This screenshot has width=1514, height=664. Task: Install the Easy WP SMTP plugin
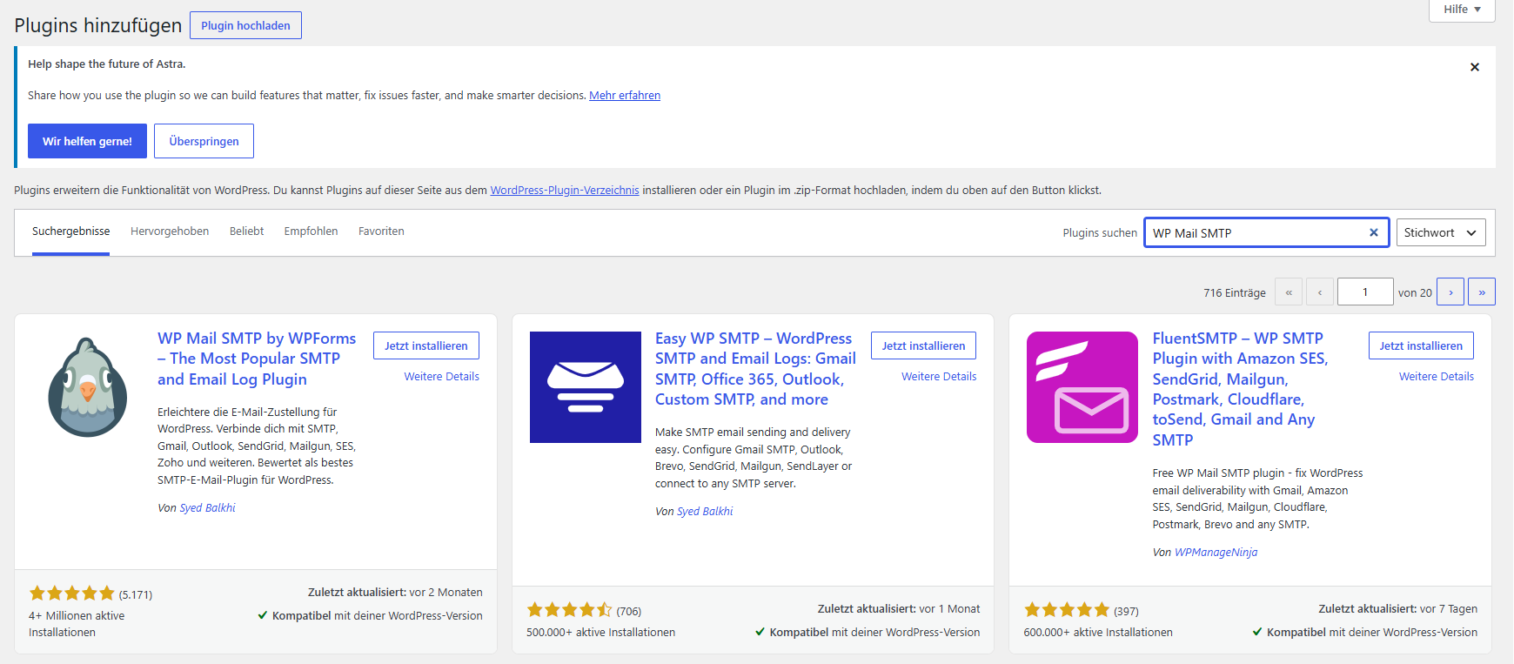(x=923, y=345)
